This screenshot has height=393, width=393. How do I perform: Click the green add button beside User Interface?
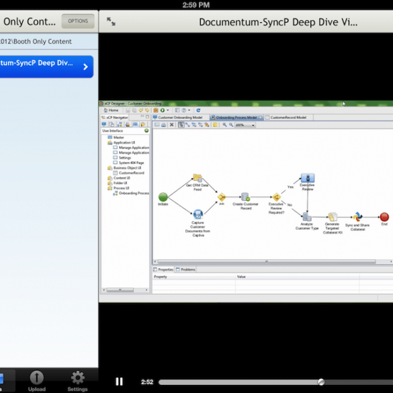pos(146,130)
